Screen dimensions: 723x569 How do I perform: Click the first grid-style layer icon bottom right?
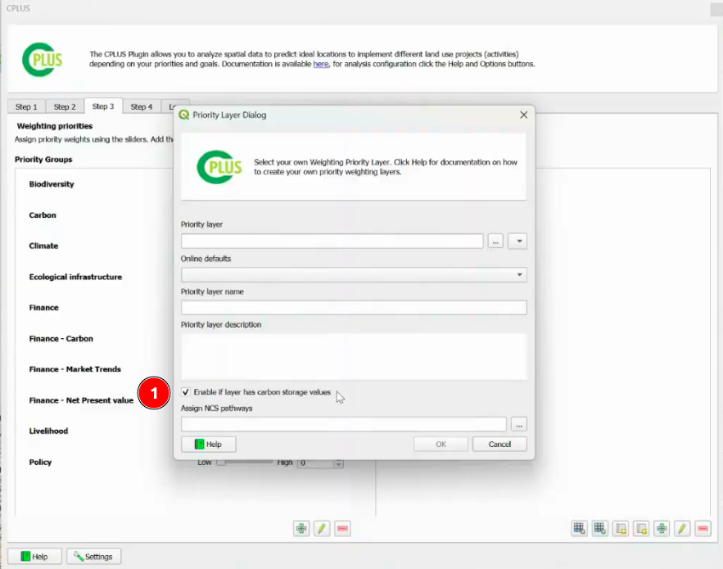579,528
